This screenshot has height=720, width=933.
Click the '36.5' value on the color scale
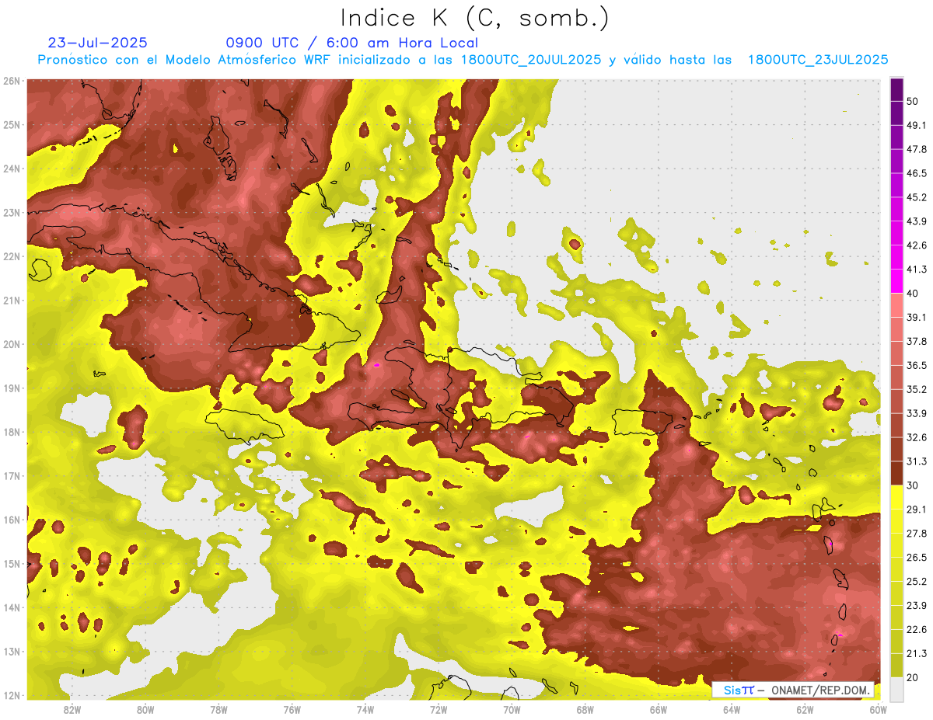click(x=917, y=365)
